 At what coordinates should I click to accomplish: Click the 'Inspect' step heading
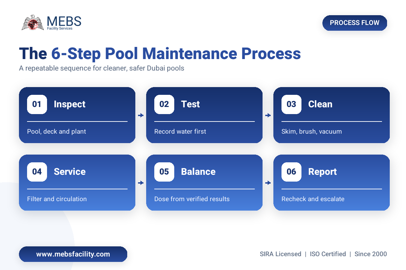[70, 104]
